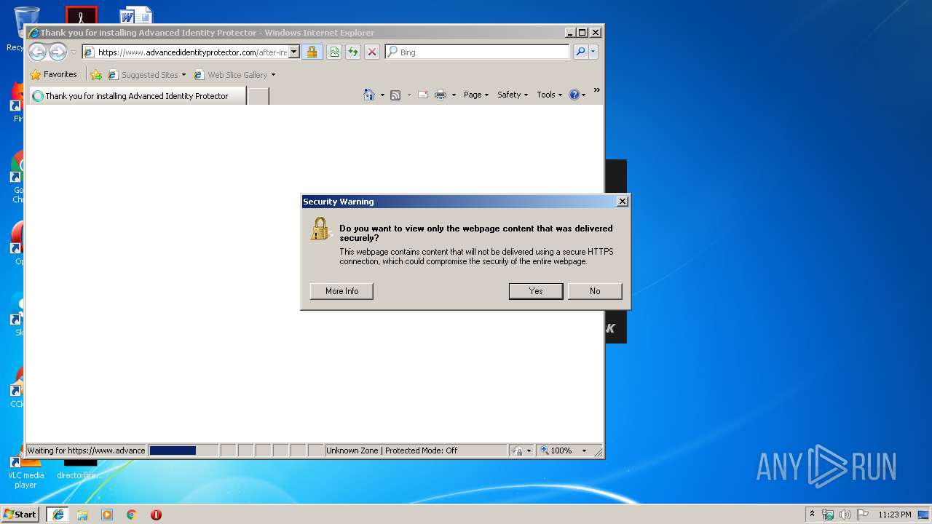932x524 pixels.
Task: Open the Safety menu
Action: (x=513, y=95)
